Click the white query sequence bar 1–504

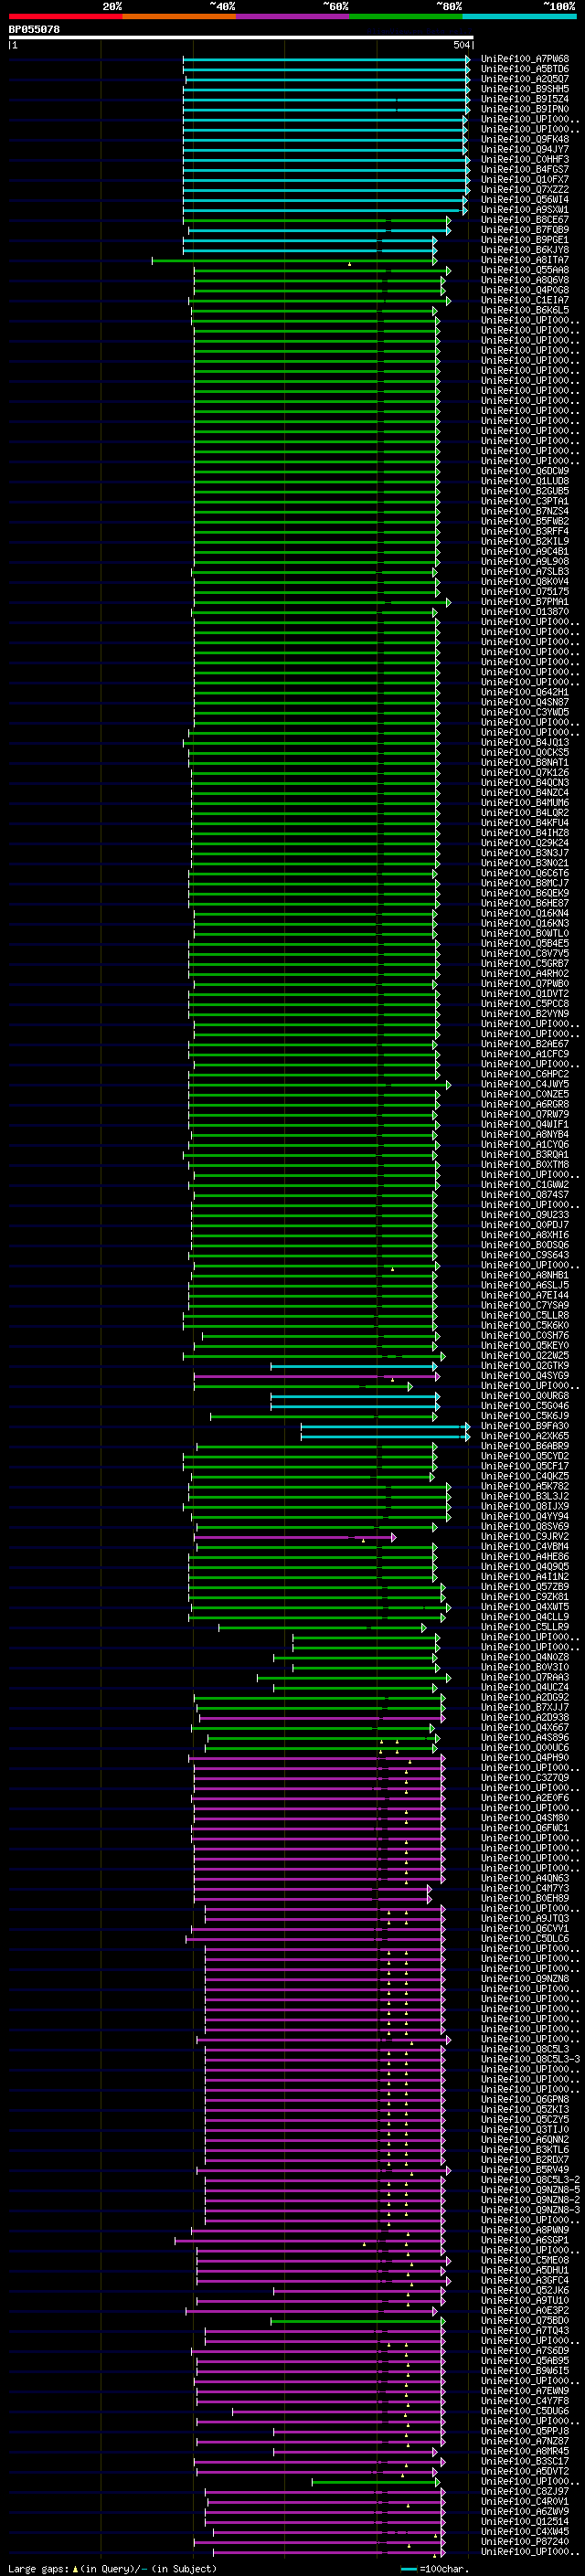pos(241,38)
